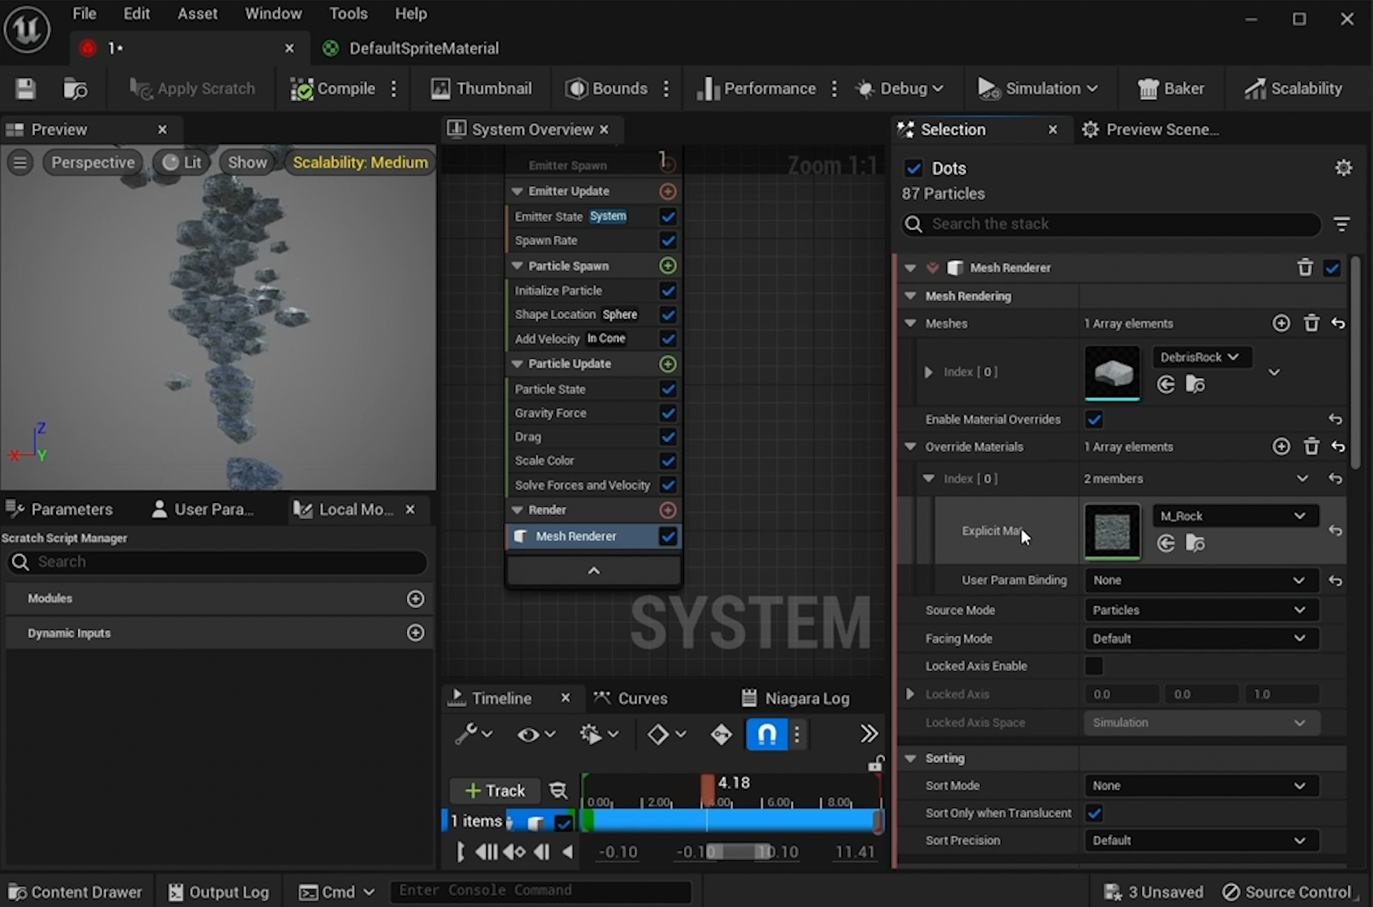Screen dimensions: 1373x907
Task: Delete the Mesh Renderer with trash icon
Action: [1304, 267]
